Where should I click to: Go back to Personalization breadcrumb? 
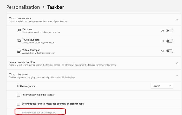(x=23, y=7)
